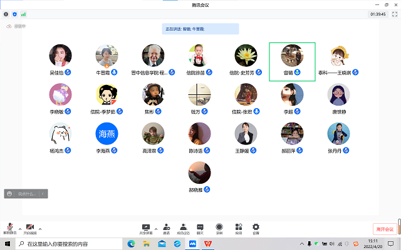Click green mic icon next to 曾聪
Image resolution: width=401 pixels, height=250 pixels.
click(297, 72)
